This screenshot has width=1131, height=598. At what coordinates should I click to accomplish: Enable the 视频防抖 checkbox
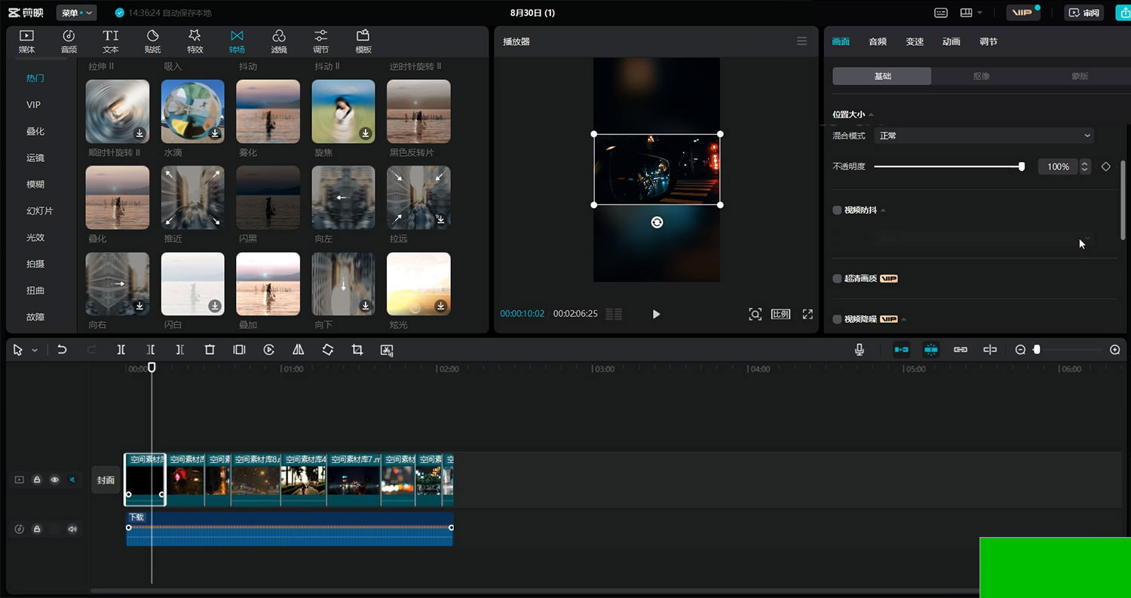click(x=837, y=210)
